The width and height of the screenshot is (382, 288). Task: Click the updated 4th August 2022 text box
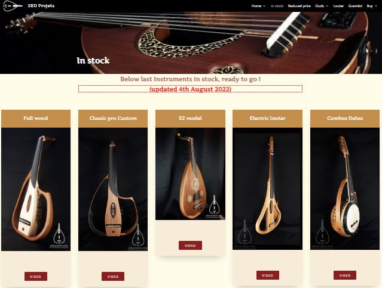click(190, 89)
